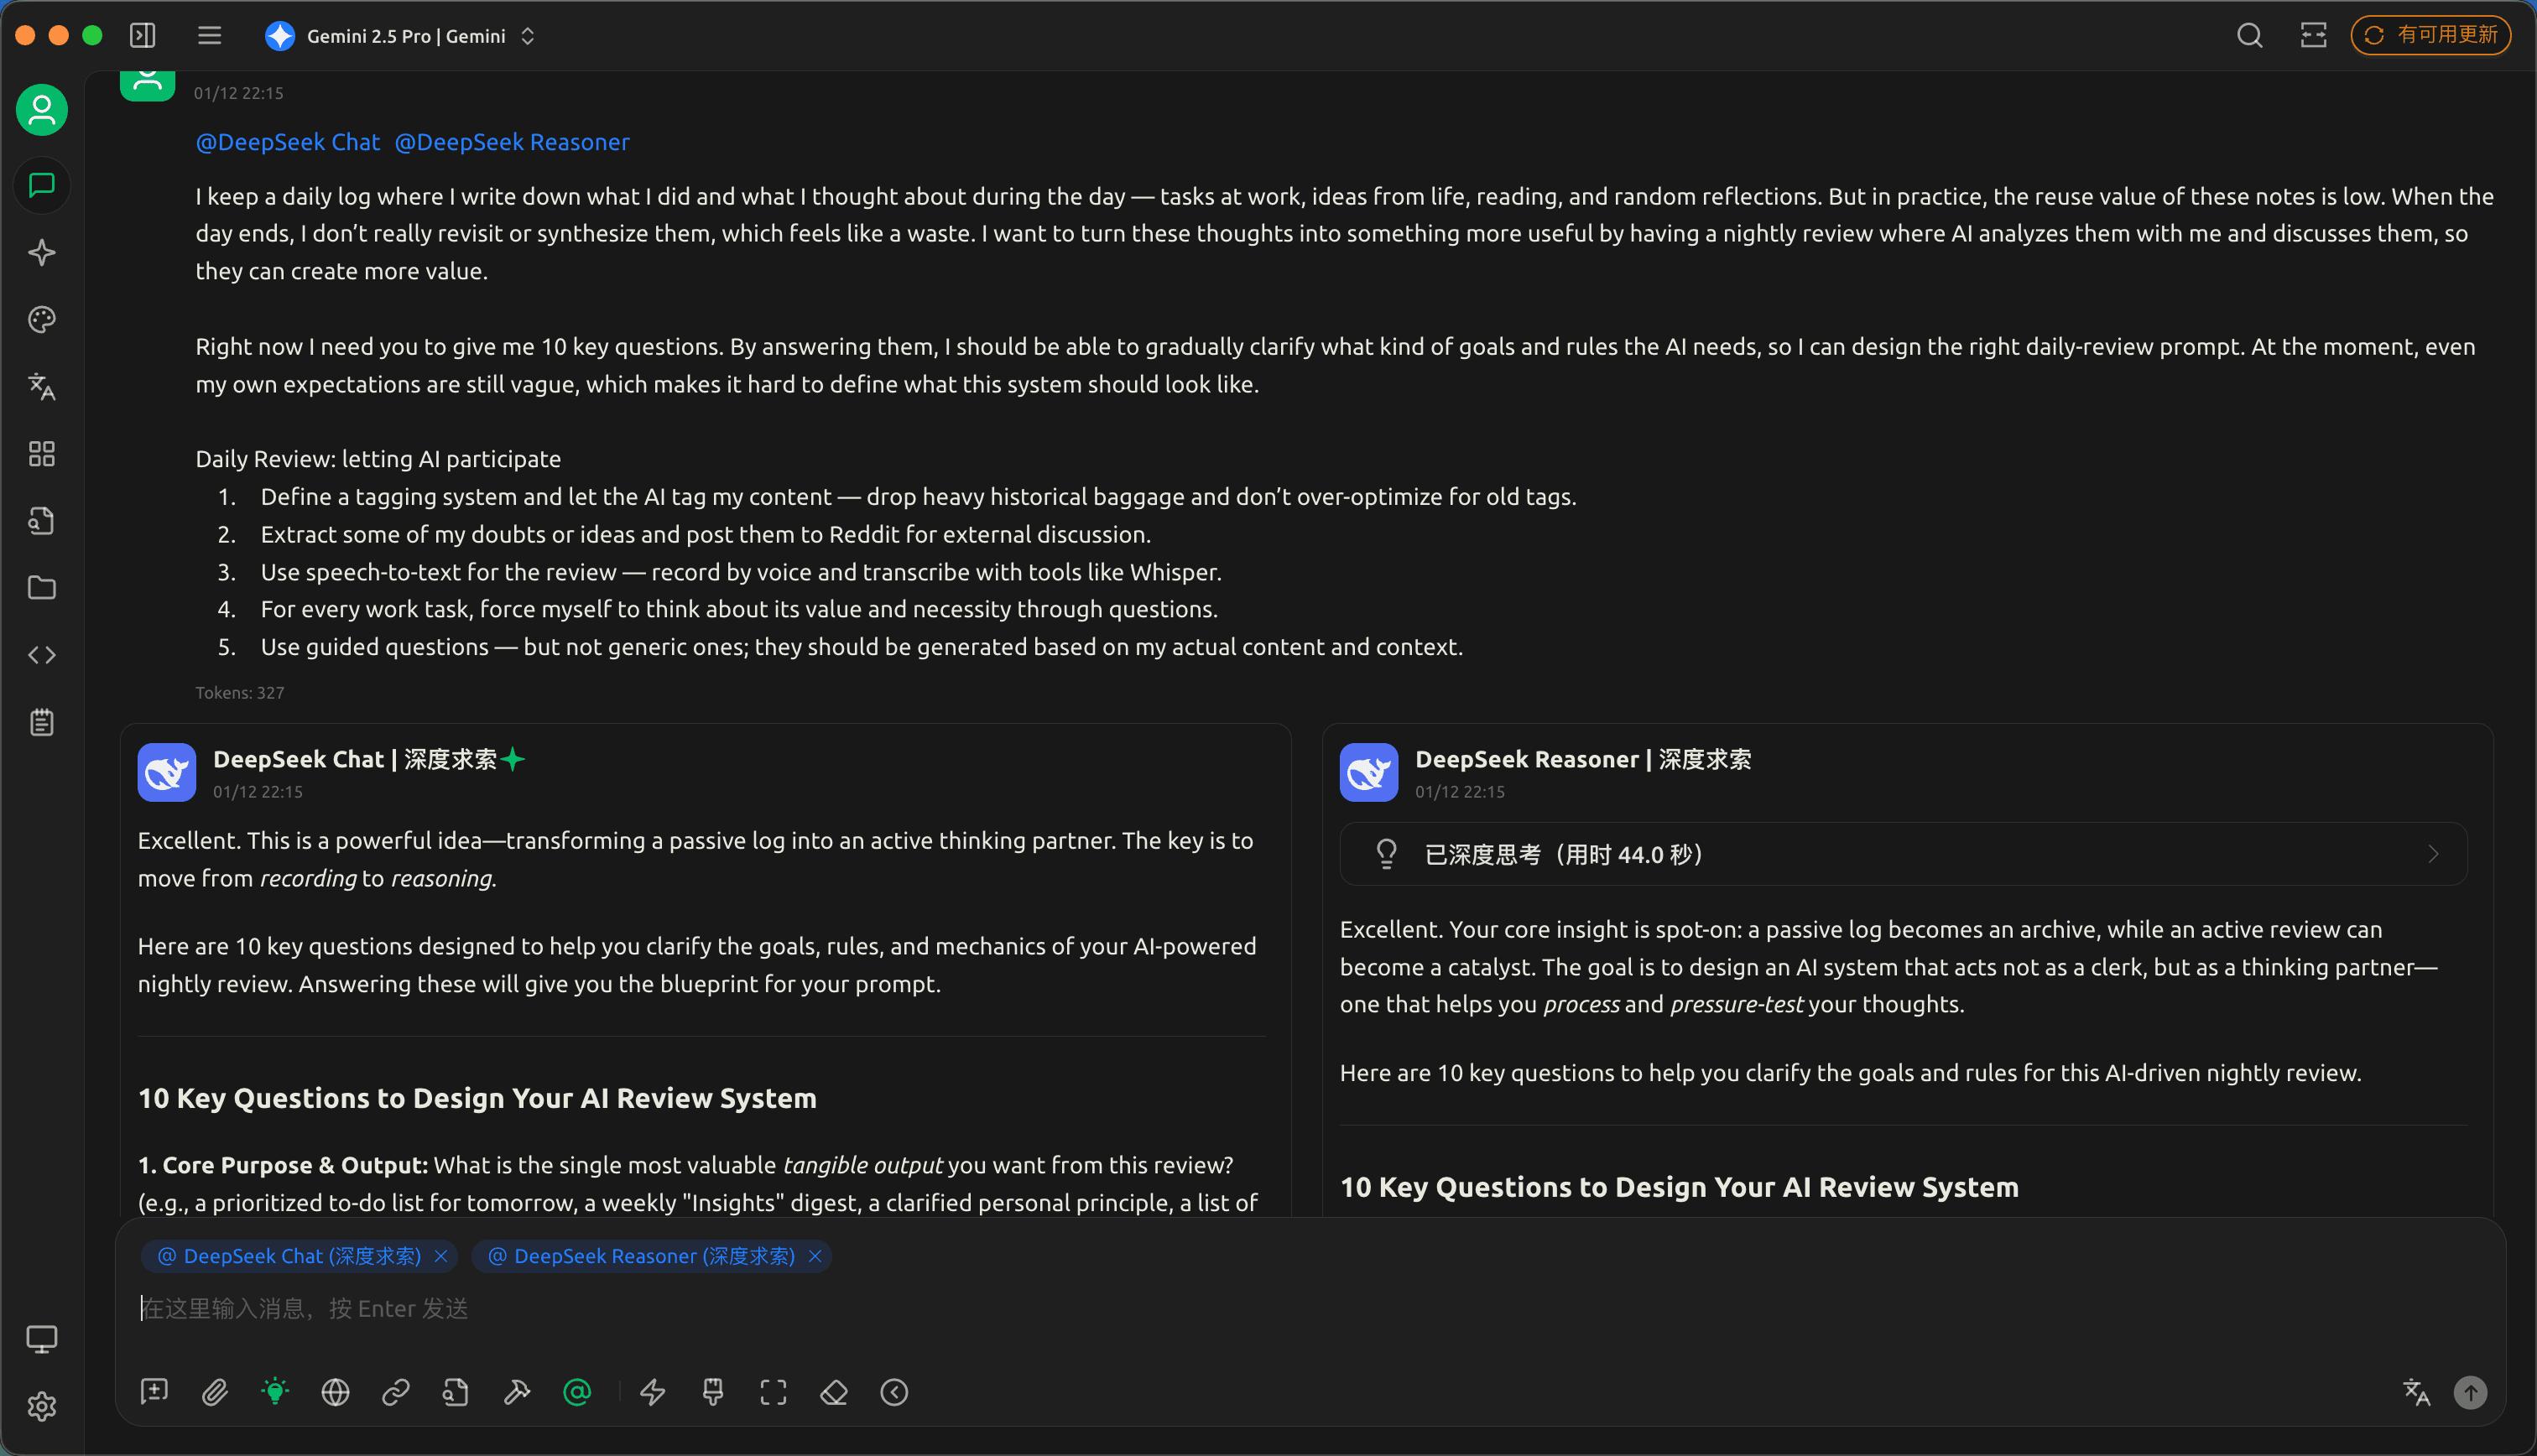Open the translate icon in sidebar
The width and height of the screenshot is (2537, 1456).
click(x=42, y=386)
